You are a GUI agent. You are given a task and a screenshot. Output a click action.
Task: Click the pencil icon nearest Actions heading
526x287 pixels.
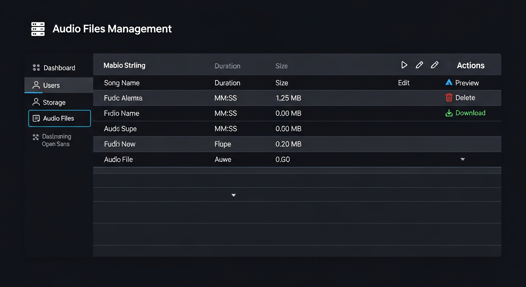(434, 65)
